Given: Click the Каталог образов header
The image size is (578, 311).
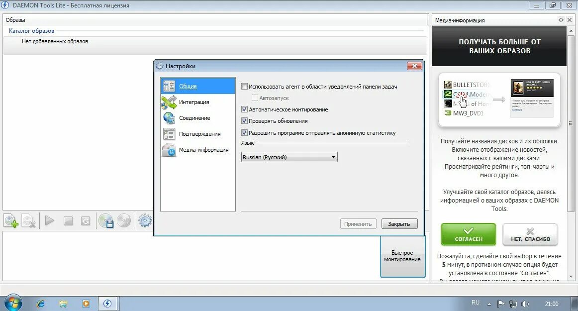Looking at the screenshot, I should click(x=31, y=31).
